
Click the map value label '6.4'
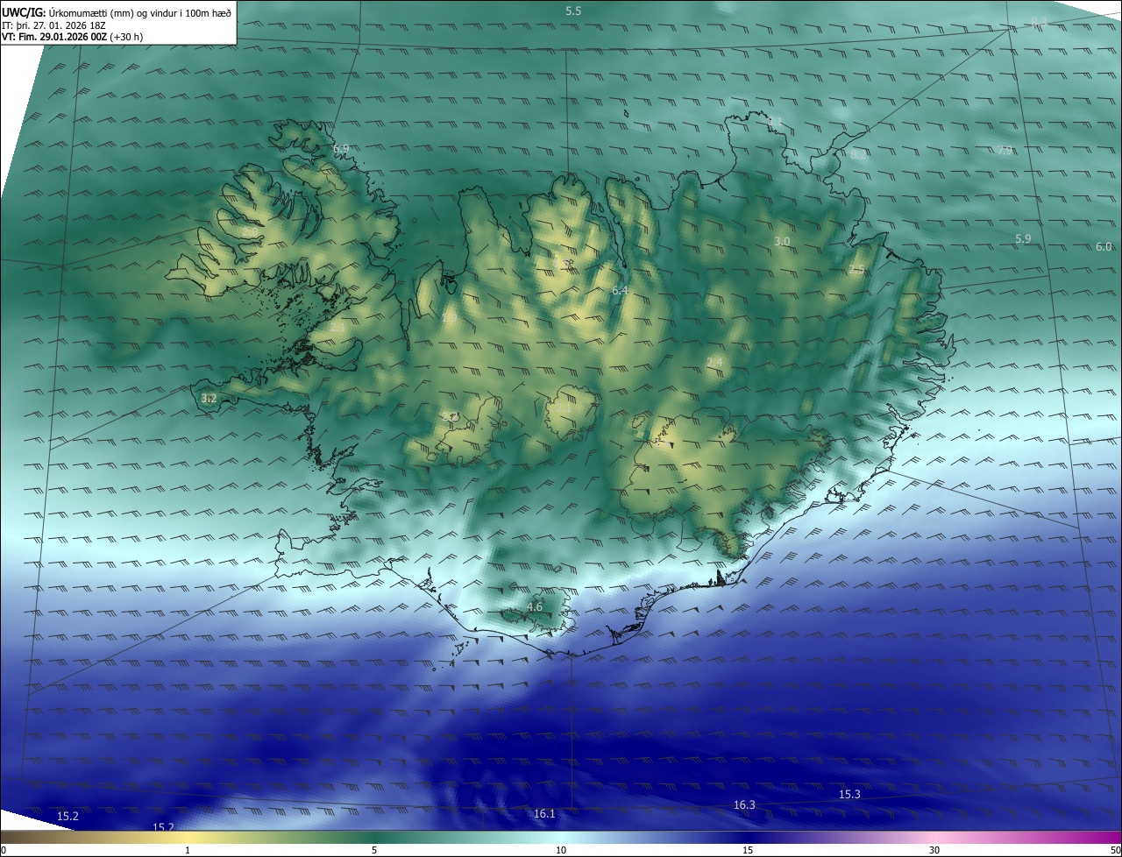[620, 290]
